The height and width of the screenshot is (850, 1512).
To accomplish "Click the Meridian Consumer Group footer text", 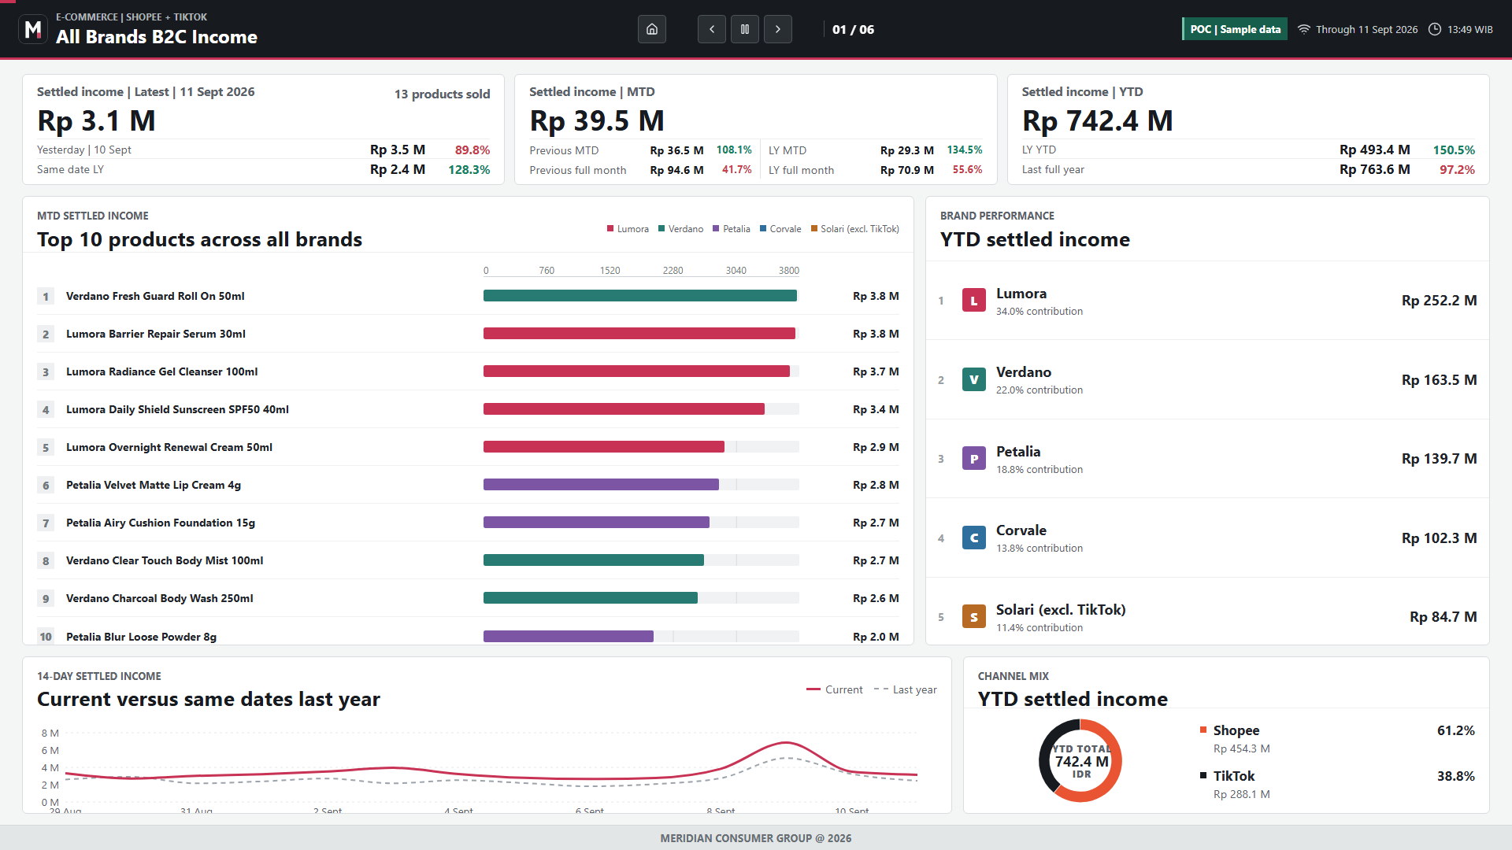I will 756,838.
